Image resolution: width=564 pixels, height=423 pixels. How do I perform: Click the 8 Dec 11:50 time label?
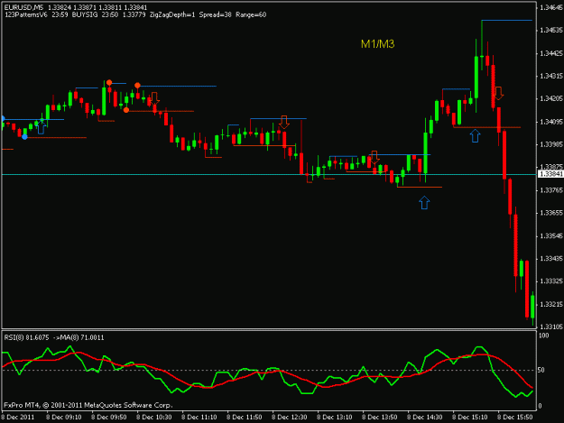point(245,418)
